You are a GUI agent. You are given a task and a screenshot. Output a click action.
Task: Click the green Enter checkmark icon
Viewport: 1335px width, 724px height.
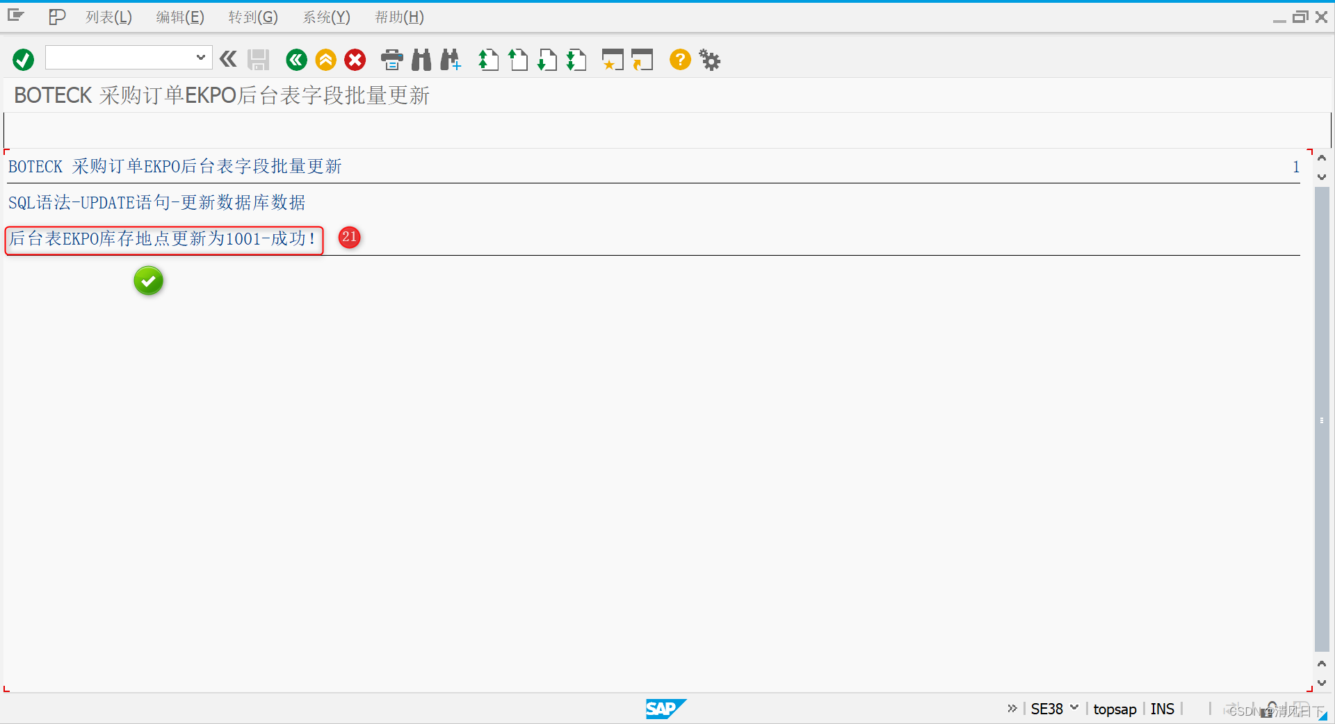[23, 60]
